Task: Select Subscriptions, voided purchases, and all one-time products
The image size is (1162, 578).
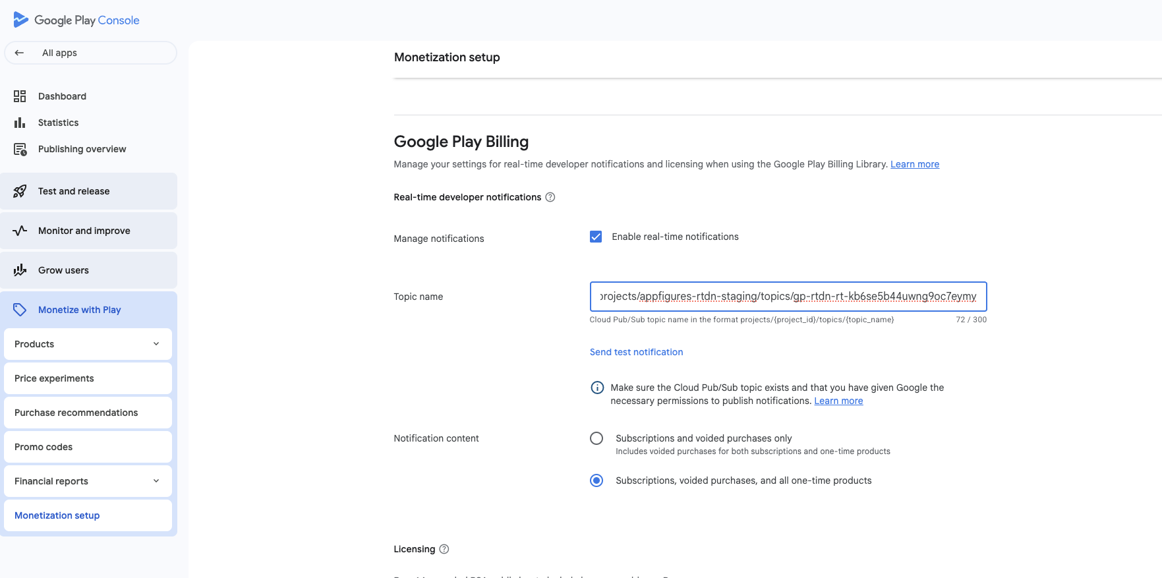Action: 596,480
